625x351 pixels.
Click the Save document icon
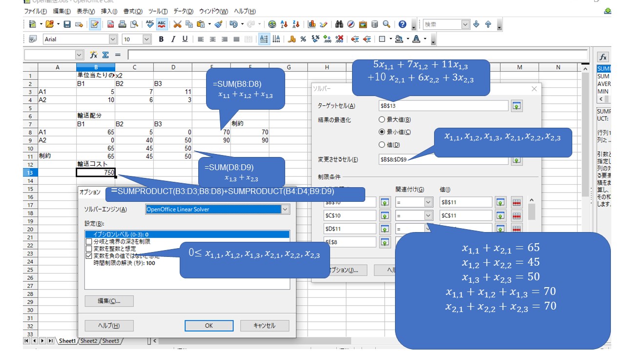click(x=67, y=24)
